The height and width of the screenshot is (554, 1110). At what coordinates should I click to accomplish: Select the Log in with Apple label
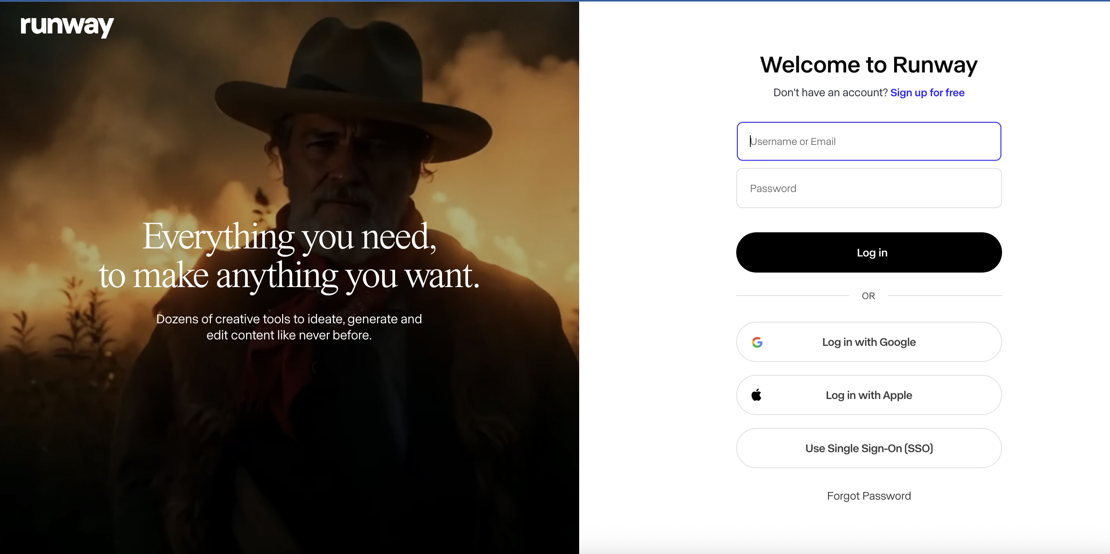(869, 395)
